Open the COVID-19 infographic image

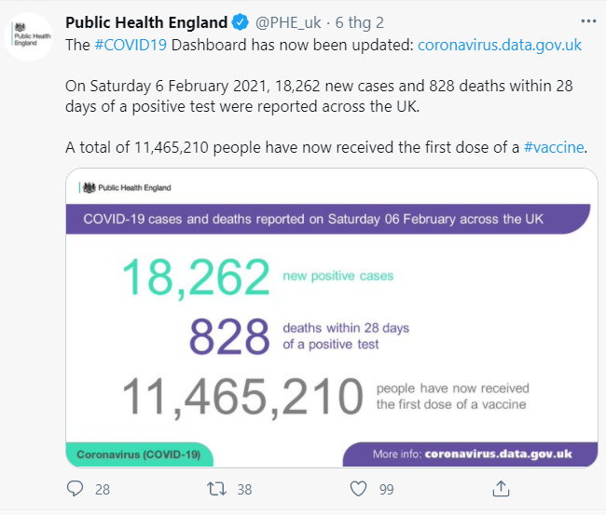(332, 318)
